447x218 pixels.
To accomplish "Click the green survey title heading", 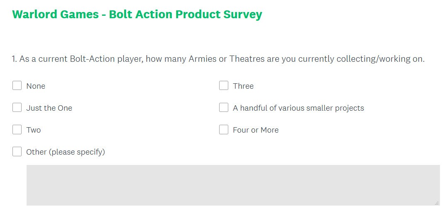I will [137, 15].
